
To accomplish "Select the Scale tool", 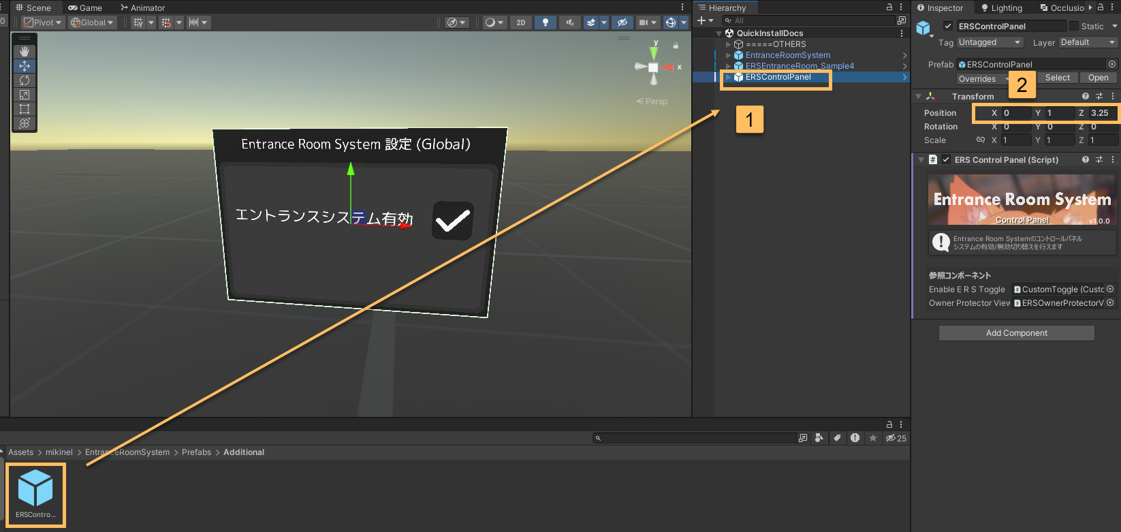I will point(25,95).
